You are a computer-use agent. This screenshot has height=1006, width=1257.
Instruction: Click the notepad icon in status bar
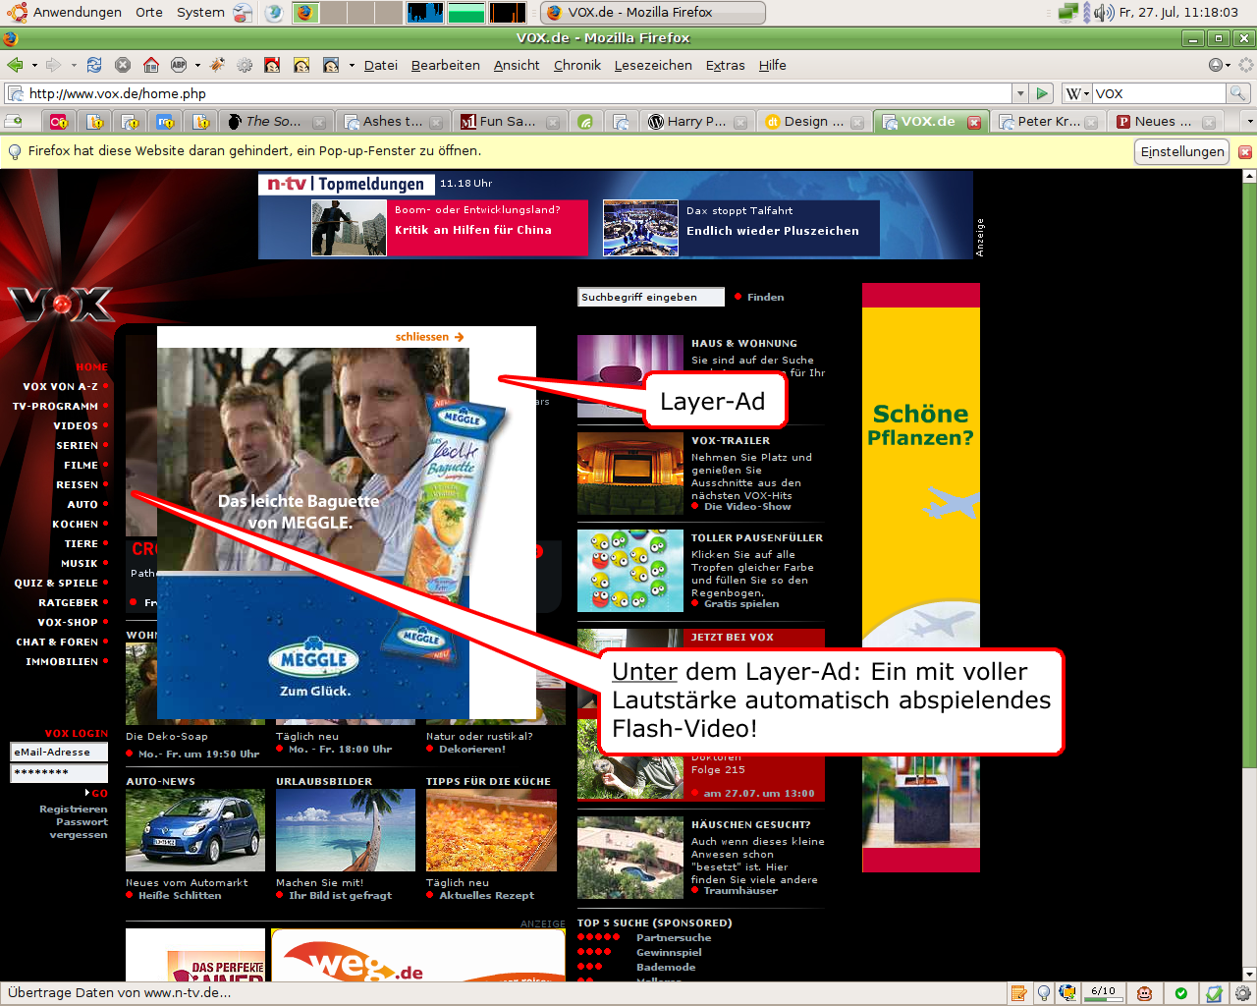click(1019, 993)
